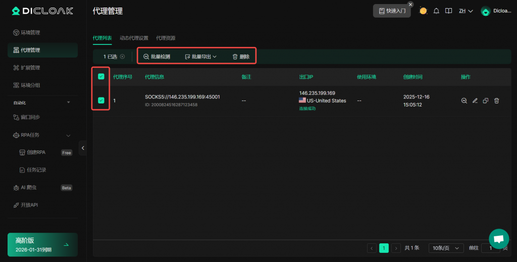Switch to the 动态代理设置 tab

[x=134, y=38]
